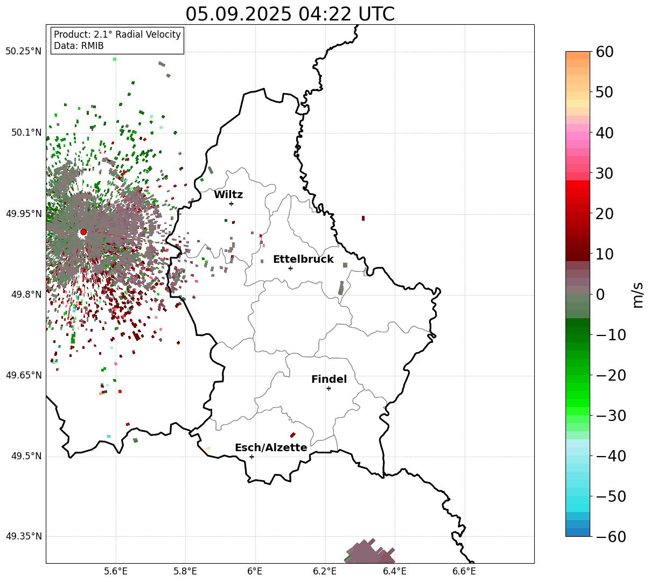650x582 pixels.
Task: Click the Wiltz station cross marker
Action: pos(231,204)
